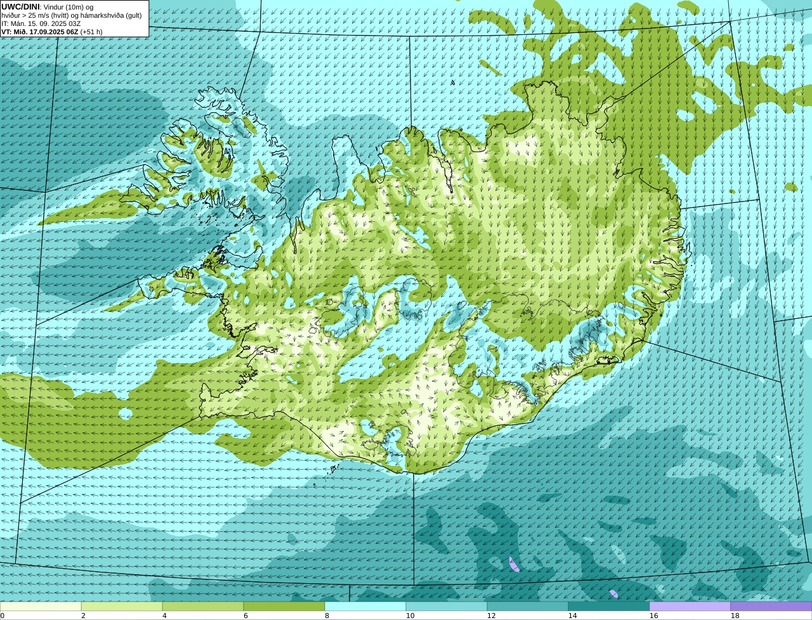
Task: Pick the 10–12 m/s turquoise legend swatch
Action: tap(447, 606)
